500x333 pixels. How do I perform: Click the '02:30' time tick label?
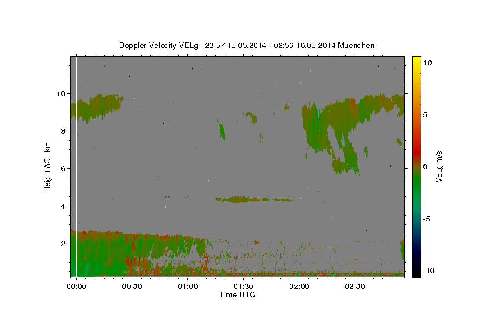(355, 287)
